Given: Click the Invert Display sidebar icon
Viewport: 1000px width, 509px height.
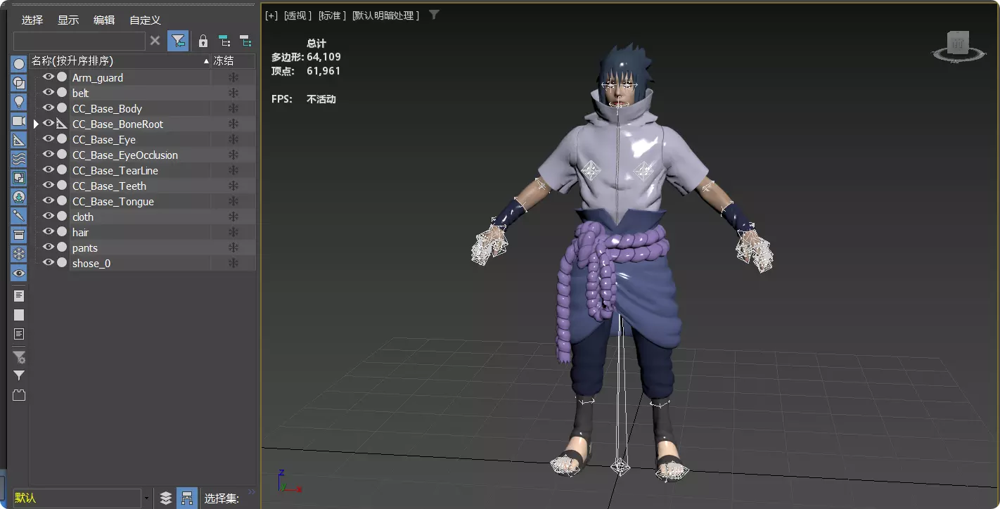Looking at the screenshot, I should [x=19, y=334].
